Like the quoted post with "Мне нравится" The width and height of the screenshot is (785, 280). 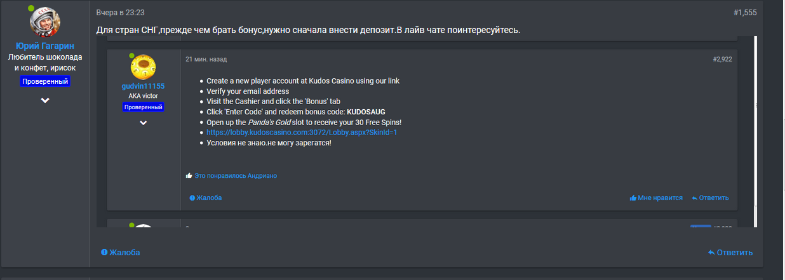[656, 198]
